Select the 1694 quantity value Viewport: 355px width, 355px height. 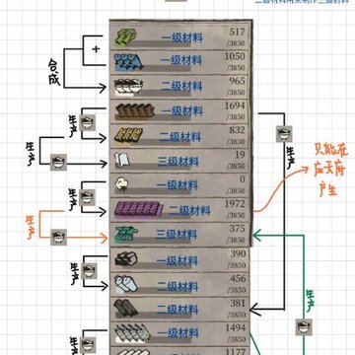(235, 106)
